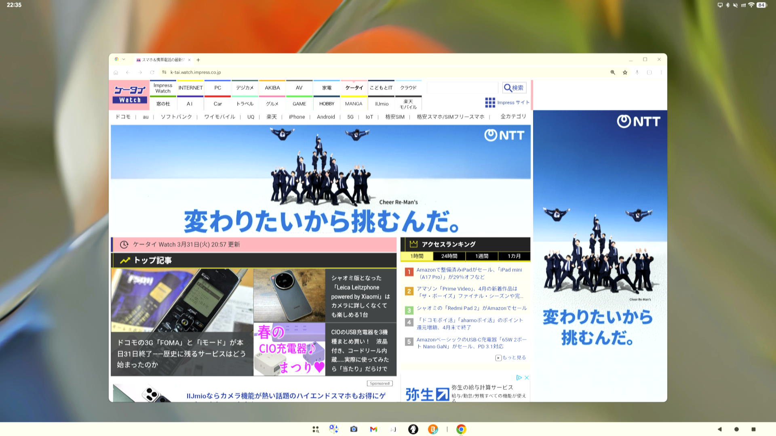
Task: Open Chrome's three-dot menu
Action: [x=661, y=72]
